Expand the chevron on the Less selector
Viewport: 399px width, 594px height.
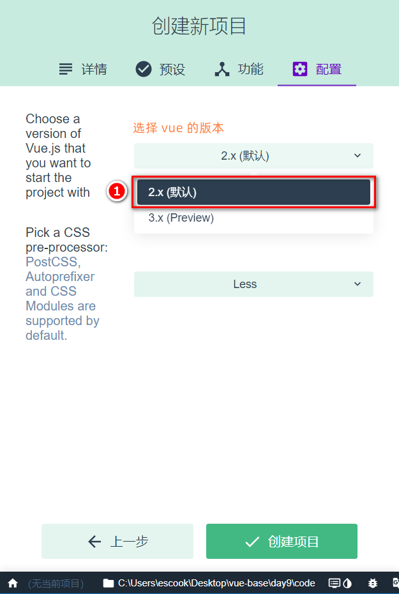[357, 284]
